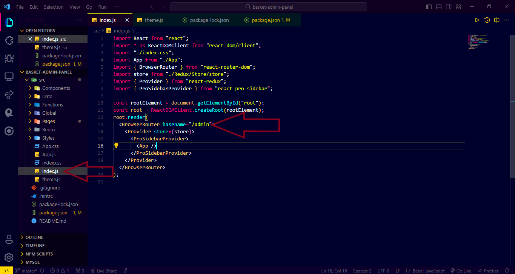Viewport: 515px width, 274px height.
Task: Open more editor actions ellipsis
Action: pyautogui.click(x=507, y=20)
